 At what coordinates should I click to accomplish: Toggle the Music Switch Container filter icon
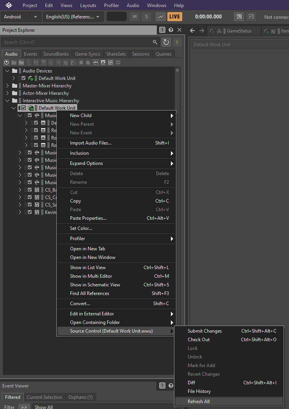[x=95, y=63]
